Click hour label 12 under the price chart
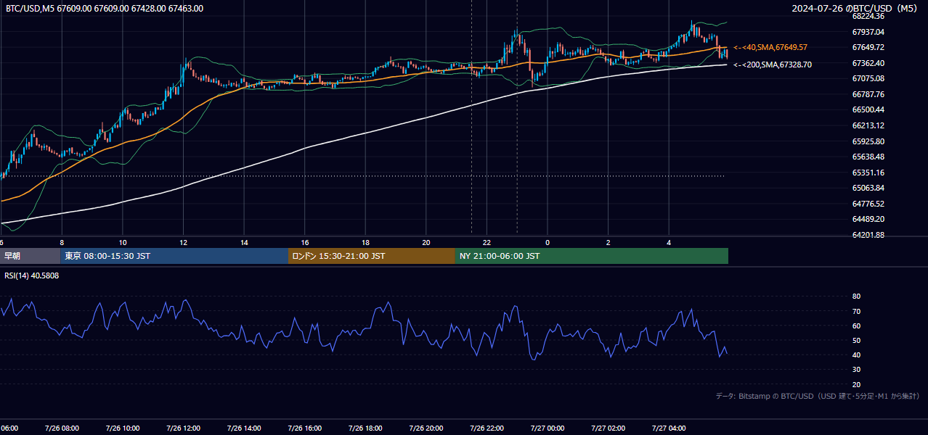This screenshot has height=435, width=928. pyautogui.click(x=184, y=243)
